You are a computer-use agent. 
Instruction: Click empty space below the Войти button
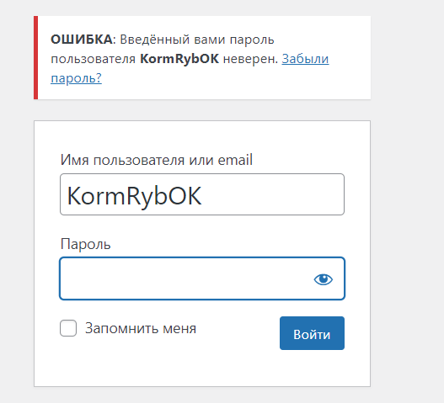pos(312,368)
